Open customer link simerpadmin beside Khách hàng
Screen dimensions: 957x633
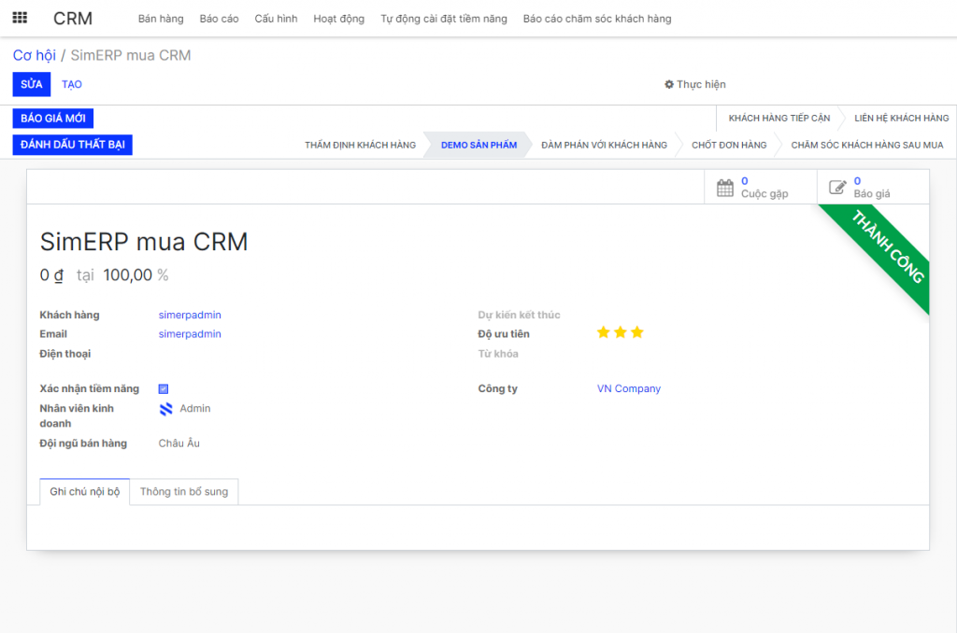[x=190, y=315]
